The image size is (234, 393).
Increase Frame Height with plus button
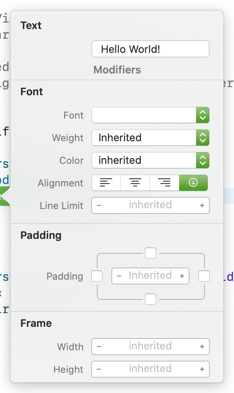click(202, 369)
